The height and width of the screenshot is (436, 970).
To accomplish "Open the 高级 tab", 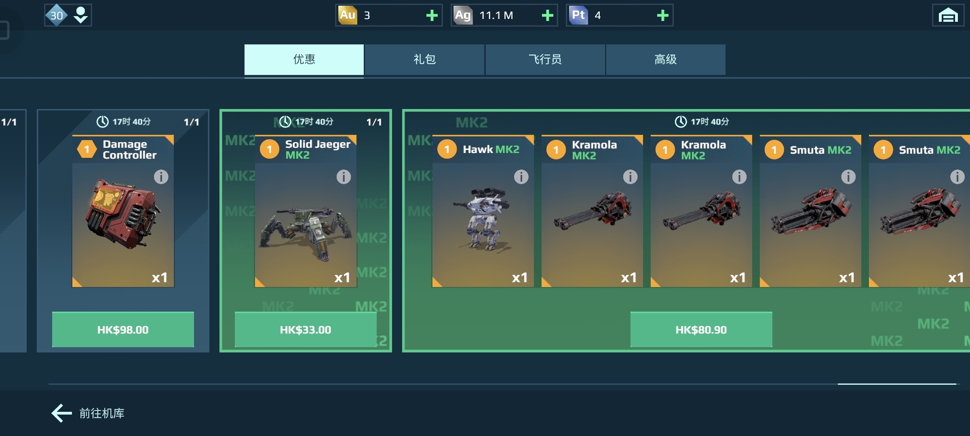I will [x=665, y=59].
